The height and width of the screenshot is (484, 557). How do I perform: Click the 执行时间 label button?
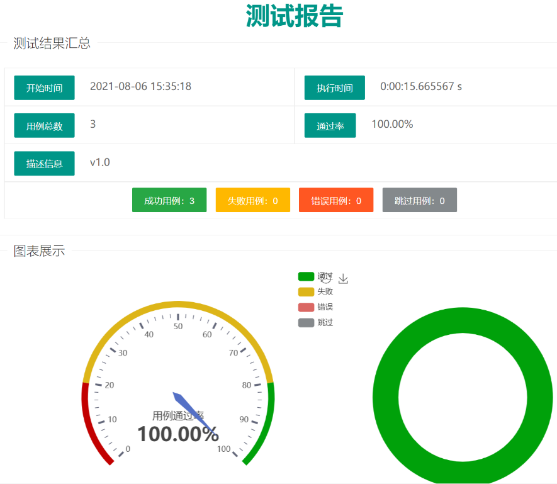334,87
